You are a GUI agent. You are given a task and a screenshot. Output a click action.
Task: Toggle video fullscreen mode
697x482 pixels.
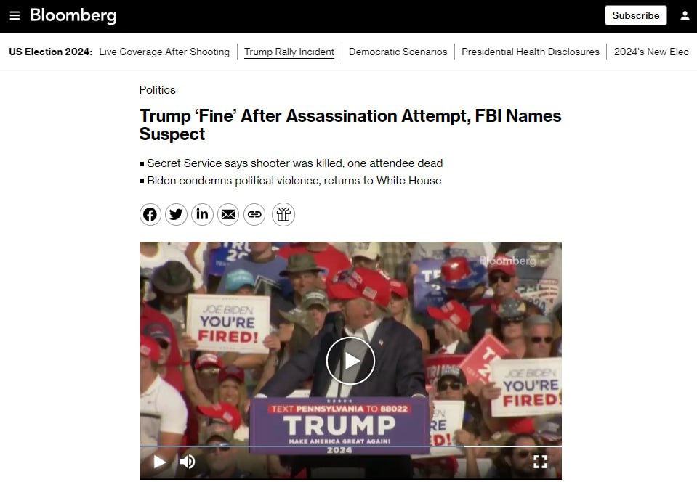point(540,462)
